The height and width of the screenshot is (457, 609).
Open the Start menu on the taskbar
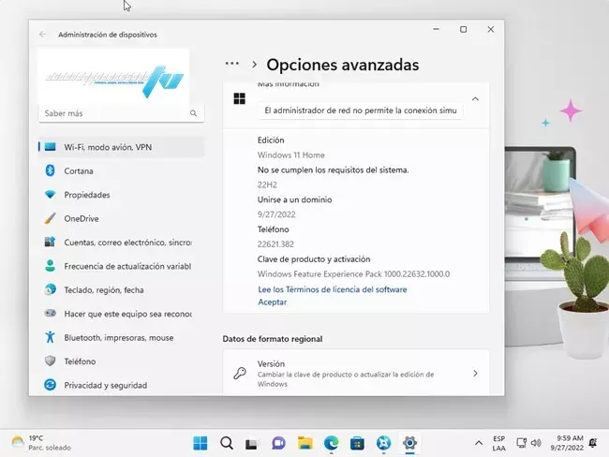tap(201, 443)
